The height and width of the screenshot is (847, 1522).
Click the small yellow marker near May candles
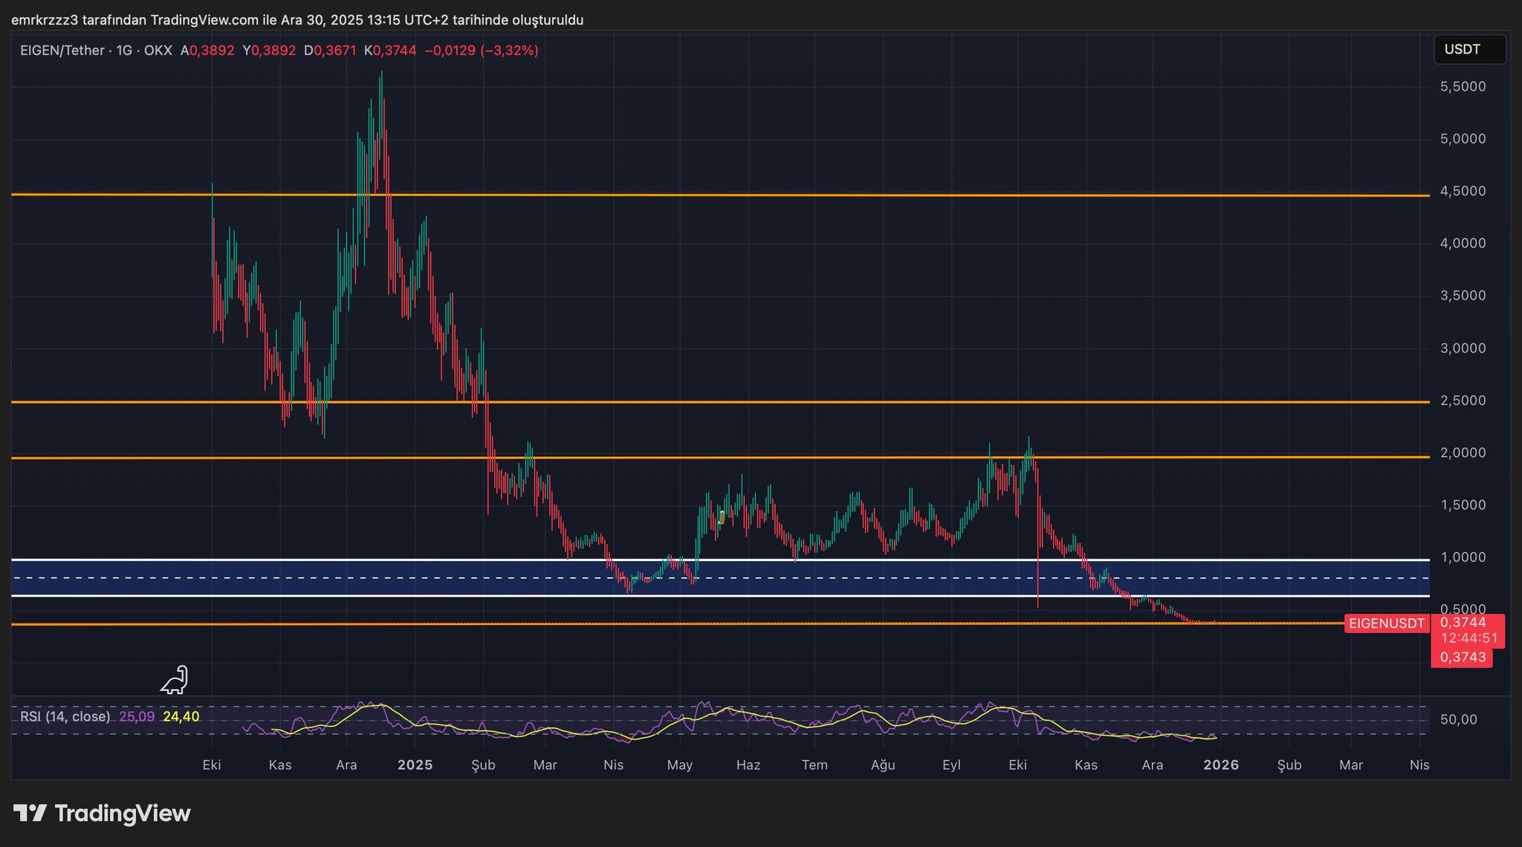coord(722,517)
